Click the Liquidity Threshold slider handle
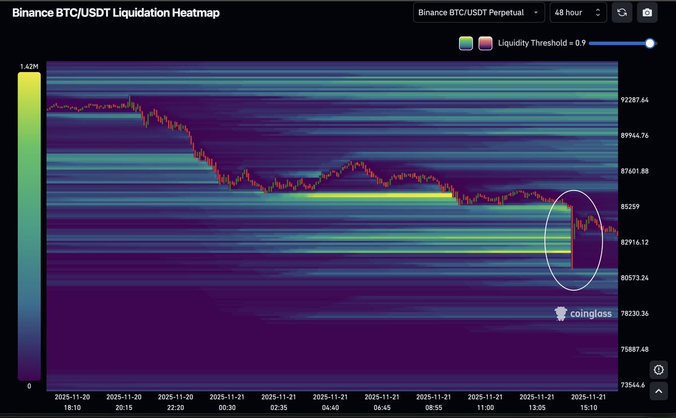676x418 pixels. [x=650, y=43]
